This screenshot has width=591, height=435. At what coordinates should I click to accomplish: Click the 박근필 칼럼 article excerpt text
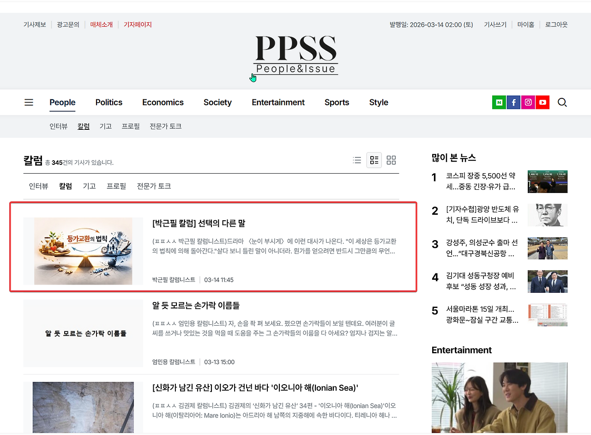[x=275, y=246]
